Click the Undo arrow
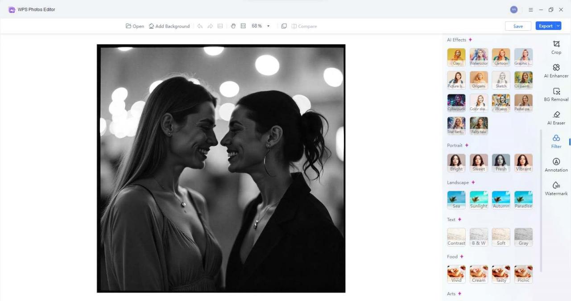The image size is (571, 301). point(200,26)
